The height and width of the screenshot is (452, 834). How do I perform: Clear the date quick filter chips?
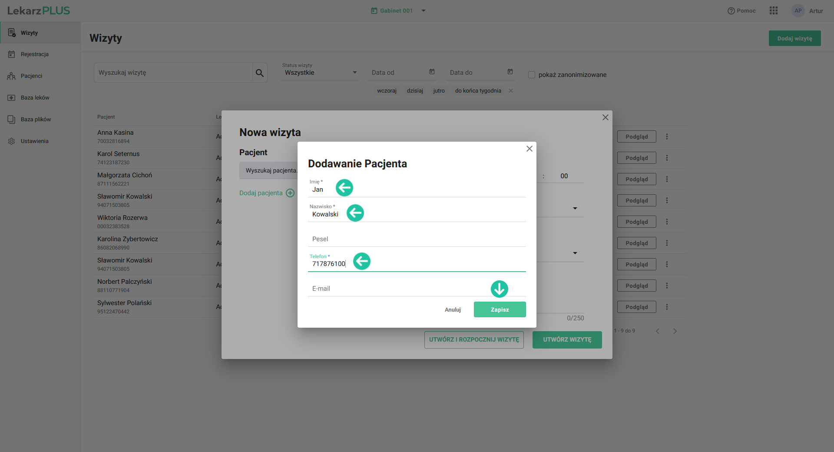pyautogui.click(x=511, y=91)
